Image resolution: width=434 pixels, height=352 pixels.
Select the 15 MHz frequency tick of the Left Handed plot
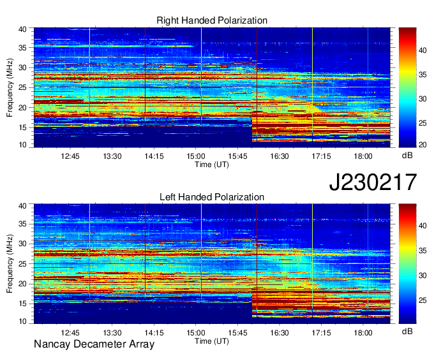tap(22, 304)
